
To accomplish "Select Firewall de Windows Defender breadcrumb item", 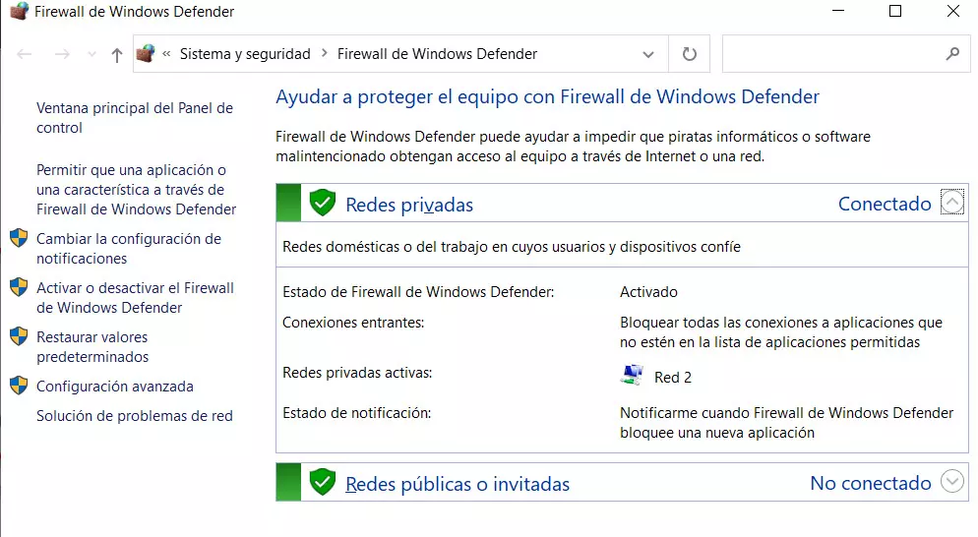I will (x=437, y=54).
